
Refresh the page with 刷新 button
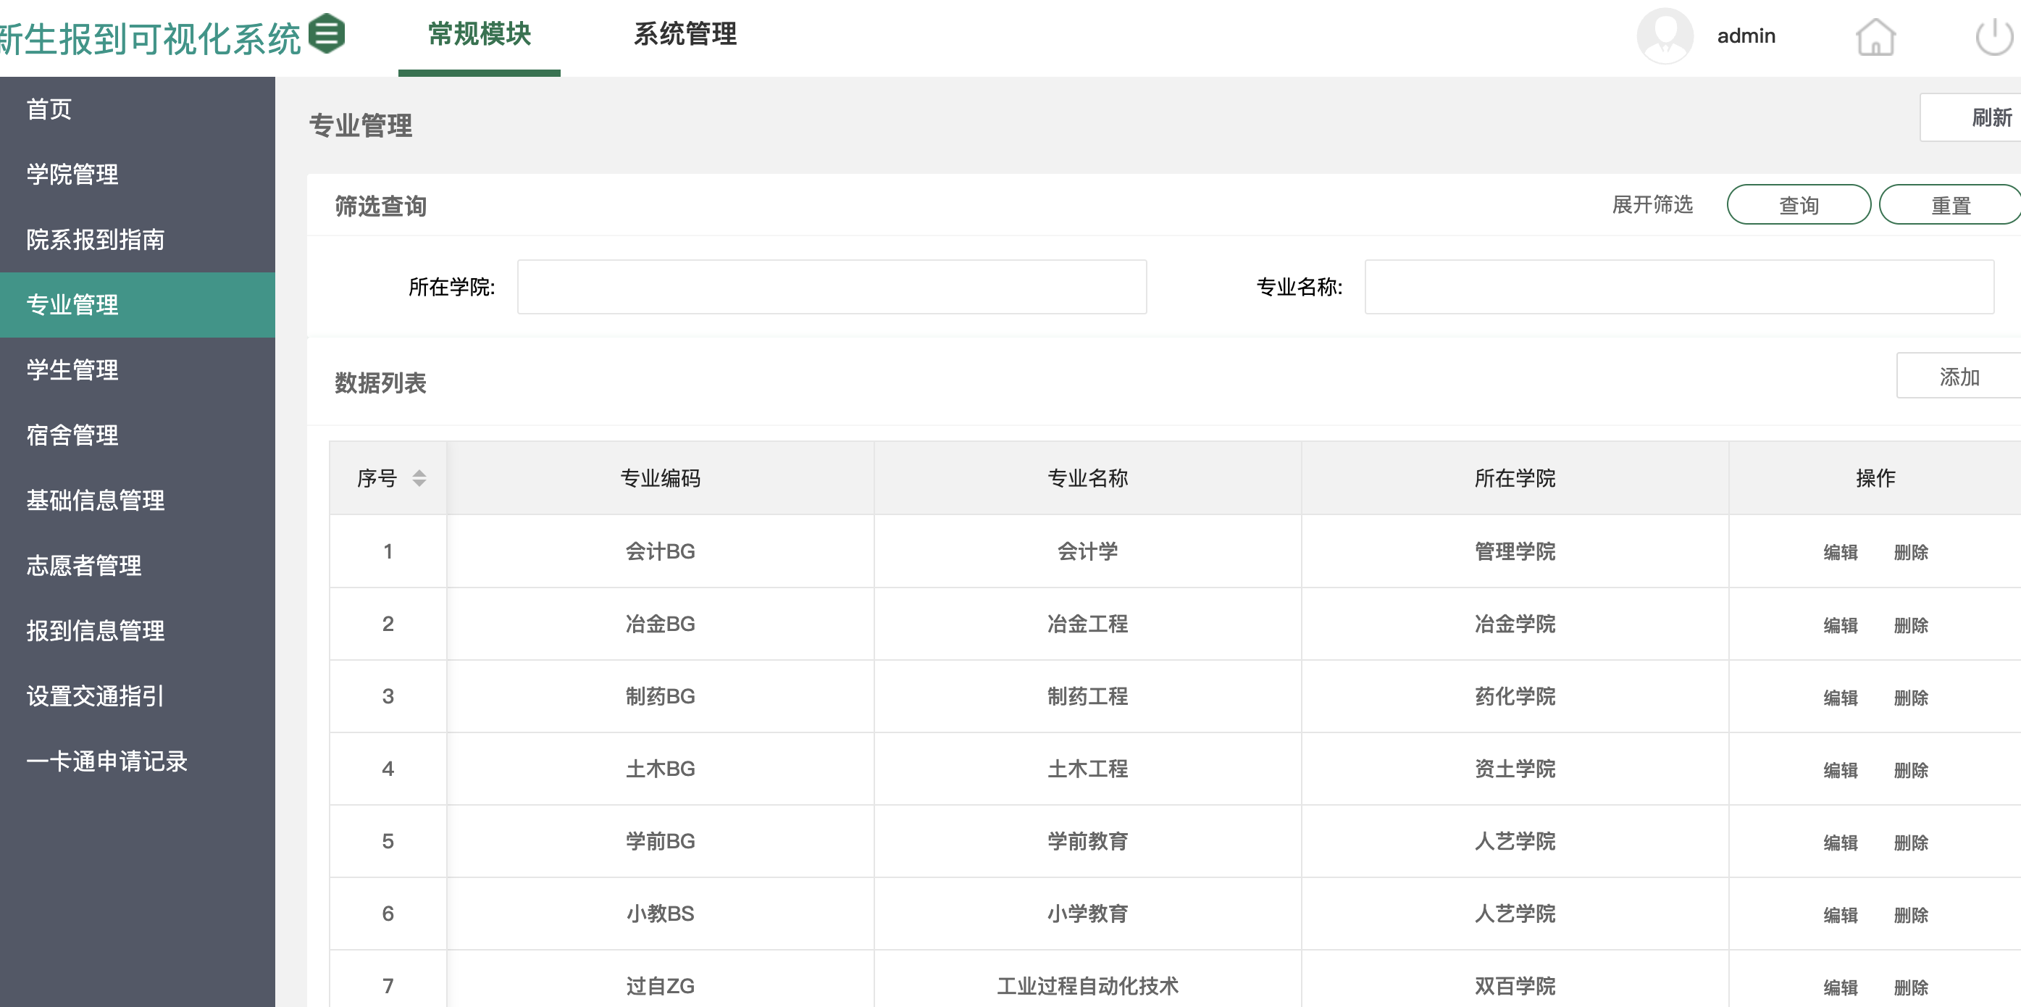coord(1990,118)
